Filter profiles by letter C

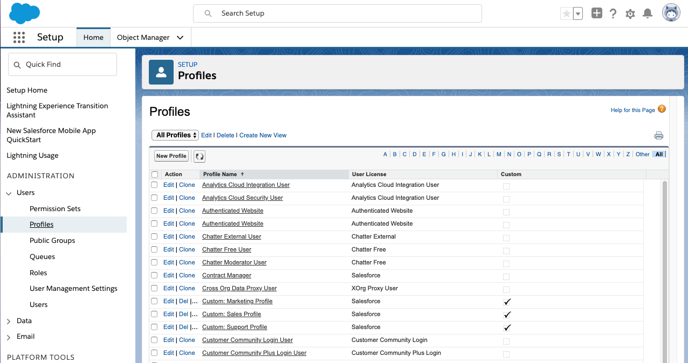tap(404, 154)
